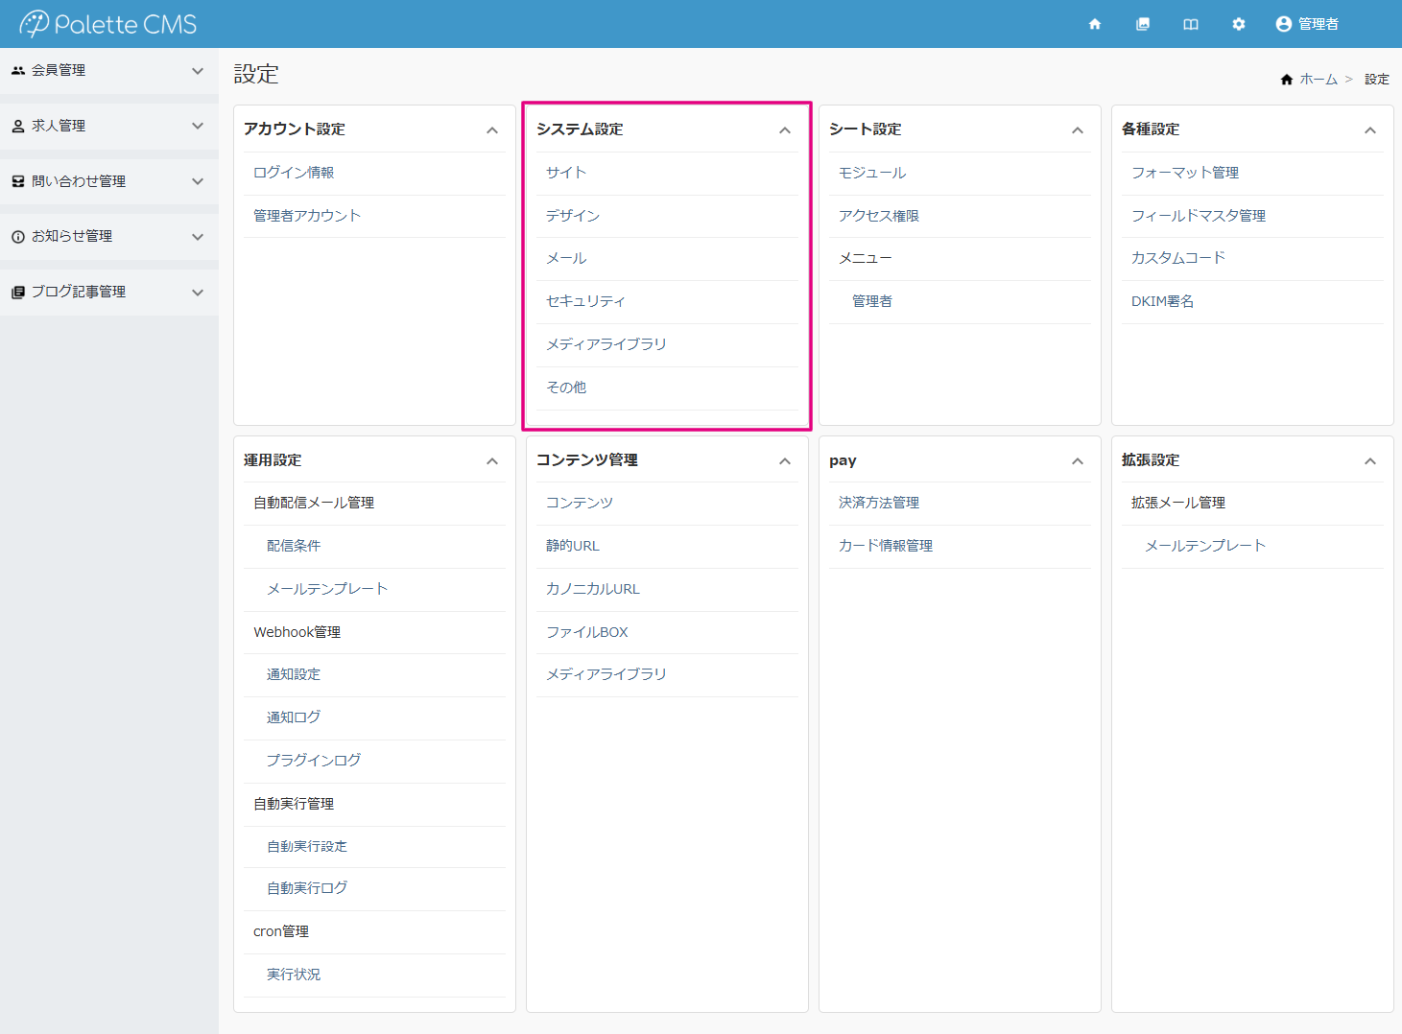Expand ブログ記事管理 with its sidebar chevron

198,293
